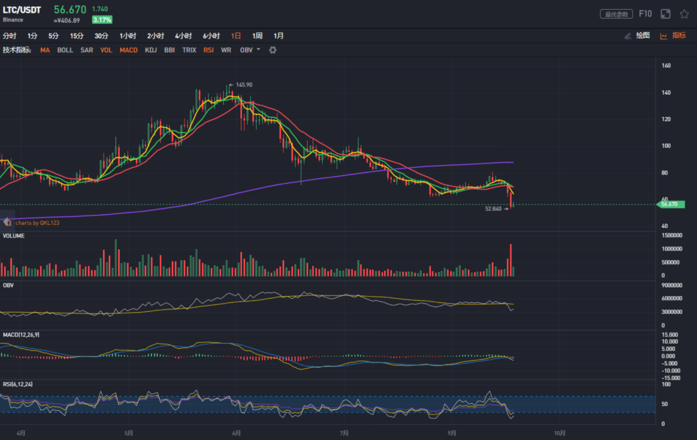The image size is (697, 440).
Task: Click the 9000000 OBV axis label
Action: (671, 284)
